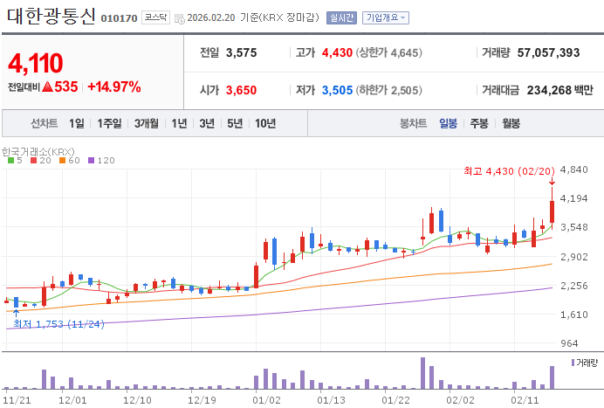Click the stock code 010170

(x=119, y=18)
